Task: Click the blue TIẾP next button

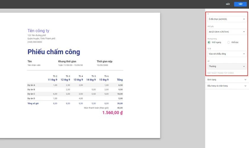Action: pyautogui.click(x=240, y=4)
